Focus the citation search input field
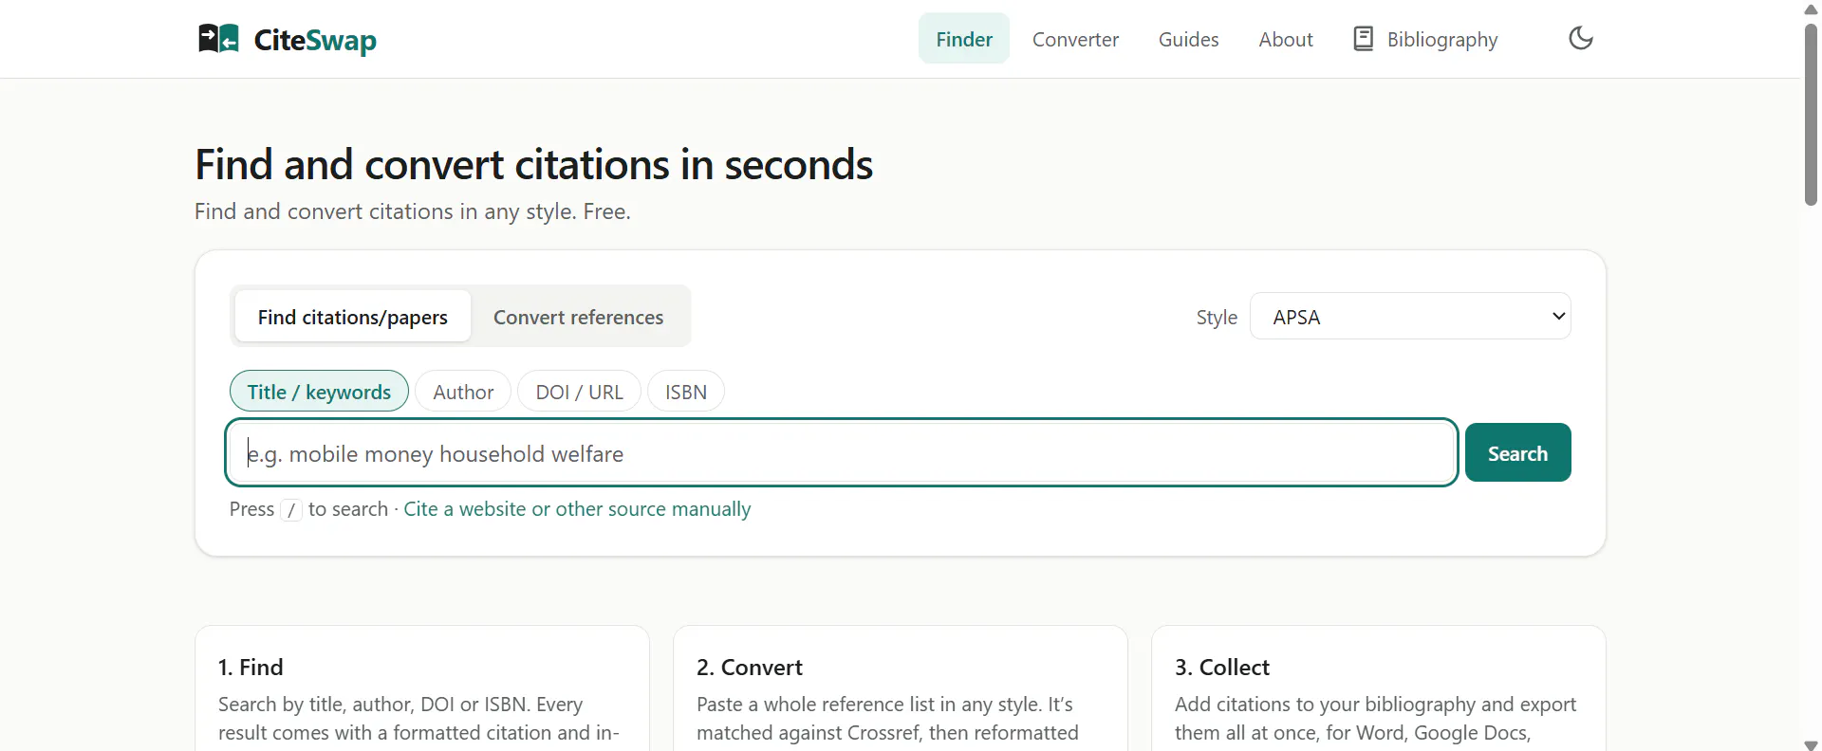1822x751 pixels. click(x=842, y=453)
